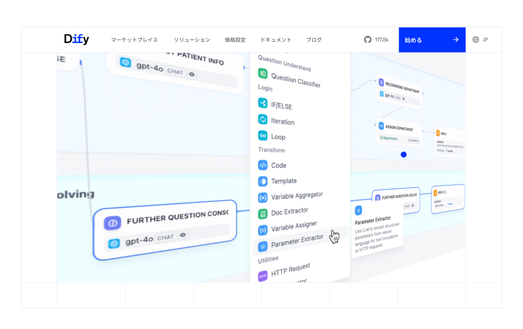Choose the Variable Aggregator icon

click(x=263, y=198)
